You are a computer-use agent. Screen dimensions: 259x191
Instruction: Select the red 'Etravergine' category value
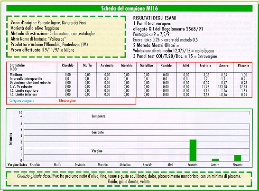(x=67, y=100)
